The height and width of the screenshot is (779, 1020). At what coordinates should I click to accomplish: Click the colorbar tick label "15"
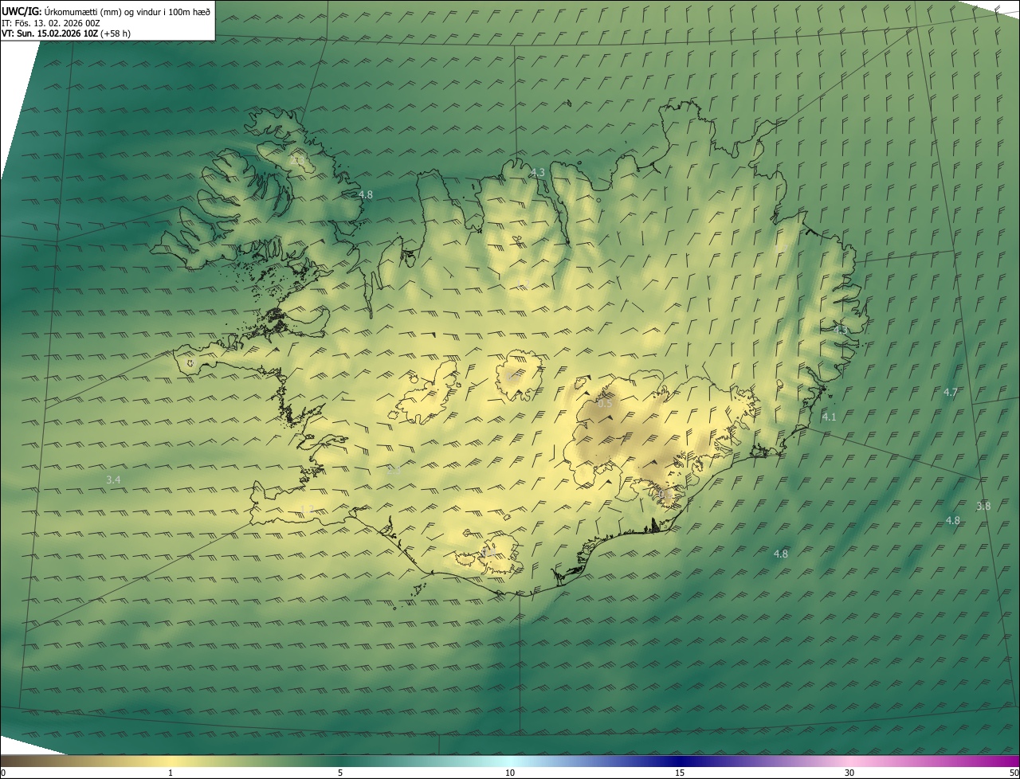pos(680,773)
